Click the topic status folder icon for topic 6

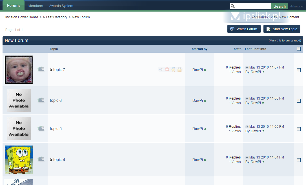(41, 100)
